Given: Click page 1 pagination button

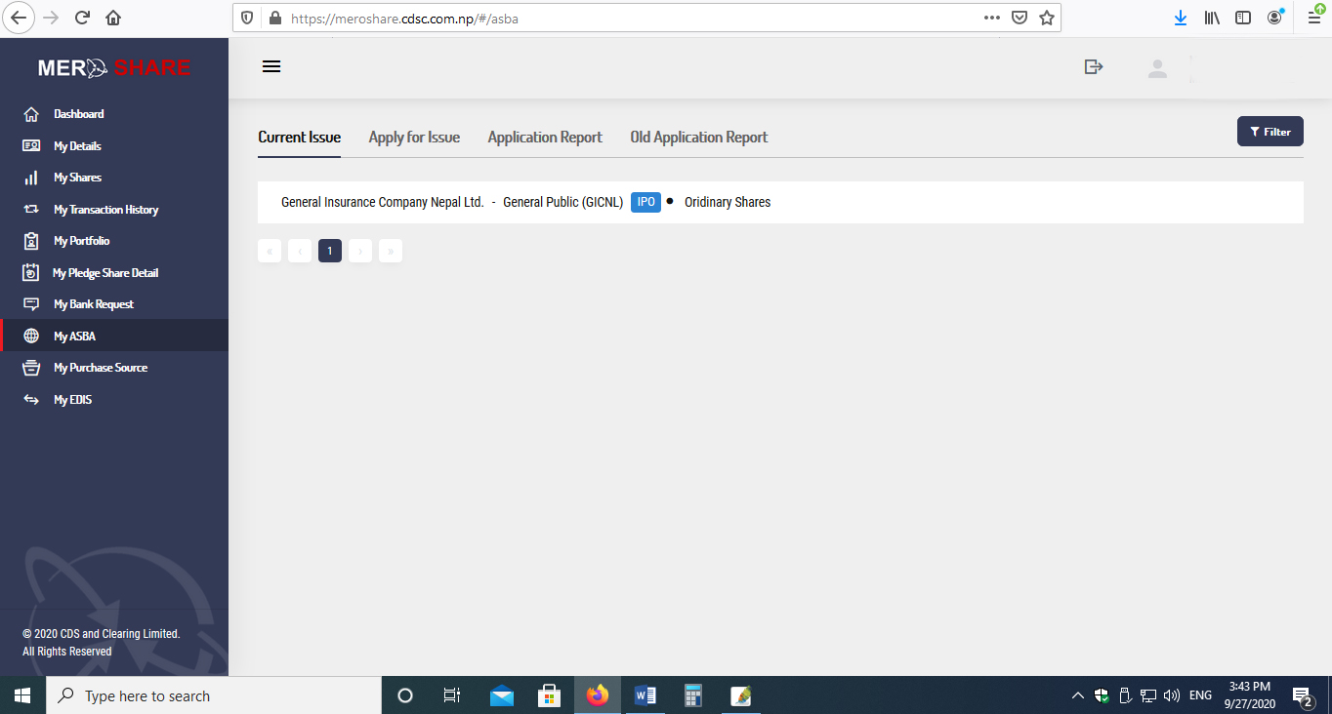Looking at the screenshot, I should point(330,252).
